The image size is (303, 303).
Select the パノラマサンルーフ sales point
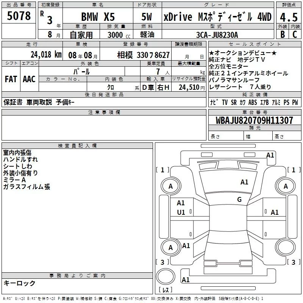234,80
